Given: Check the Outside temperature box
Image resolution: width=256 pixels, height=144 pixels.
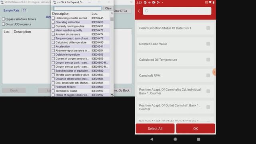Looking at the screenshot, I should (x=53, y=54).
